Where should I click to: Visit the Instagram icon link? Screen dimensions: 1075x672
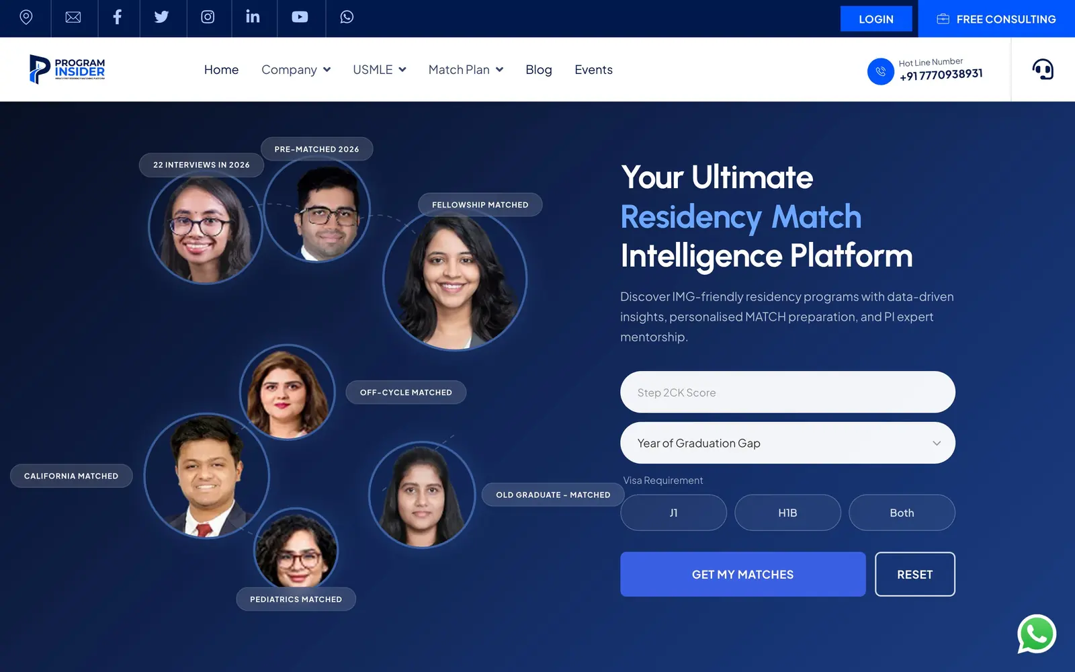(x=208, y=17)
